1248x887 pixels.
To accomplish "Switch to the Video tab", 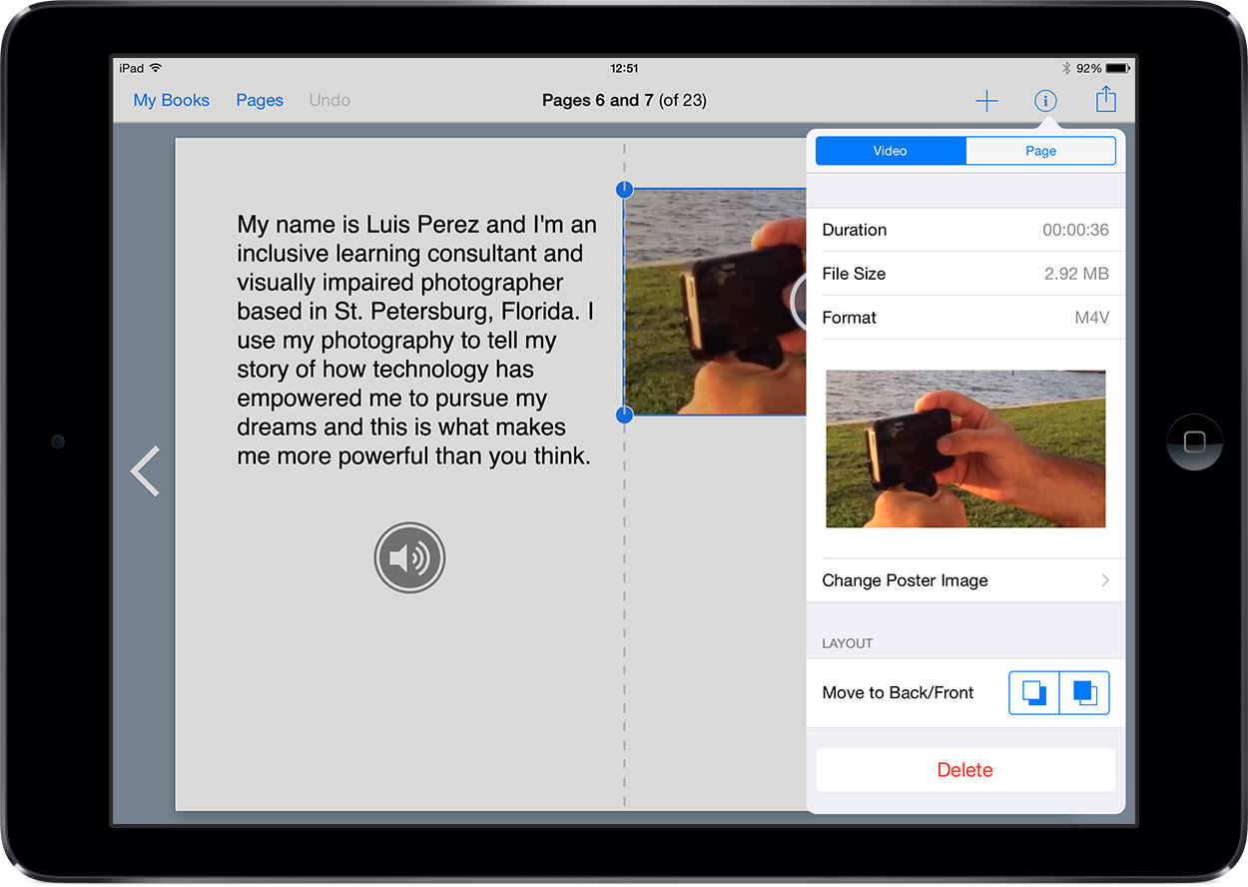I will click(x=891, y=151).
